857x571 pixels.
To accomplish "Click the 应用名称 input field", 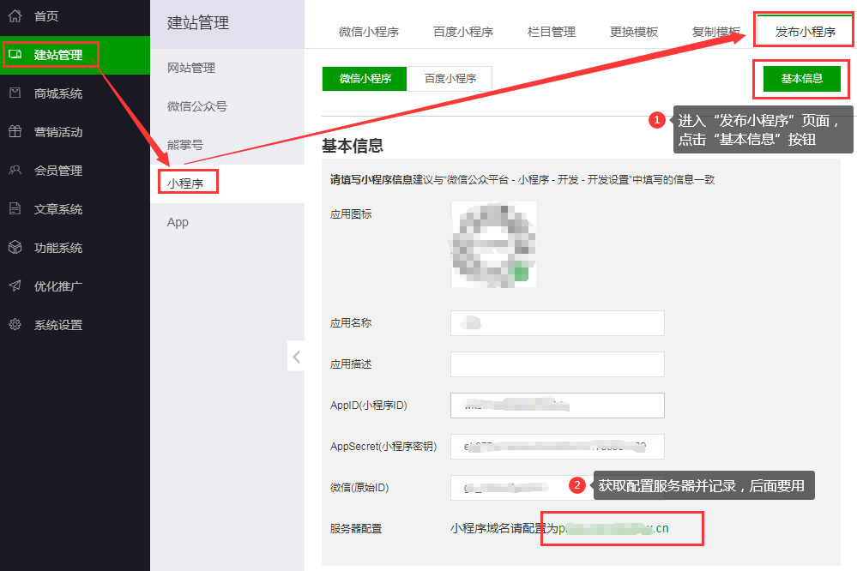I will 557,323.
